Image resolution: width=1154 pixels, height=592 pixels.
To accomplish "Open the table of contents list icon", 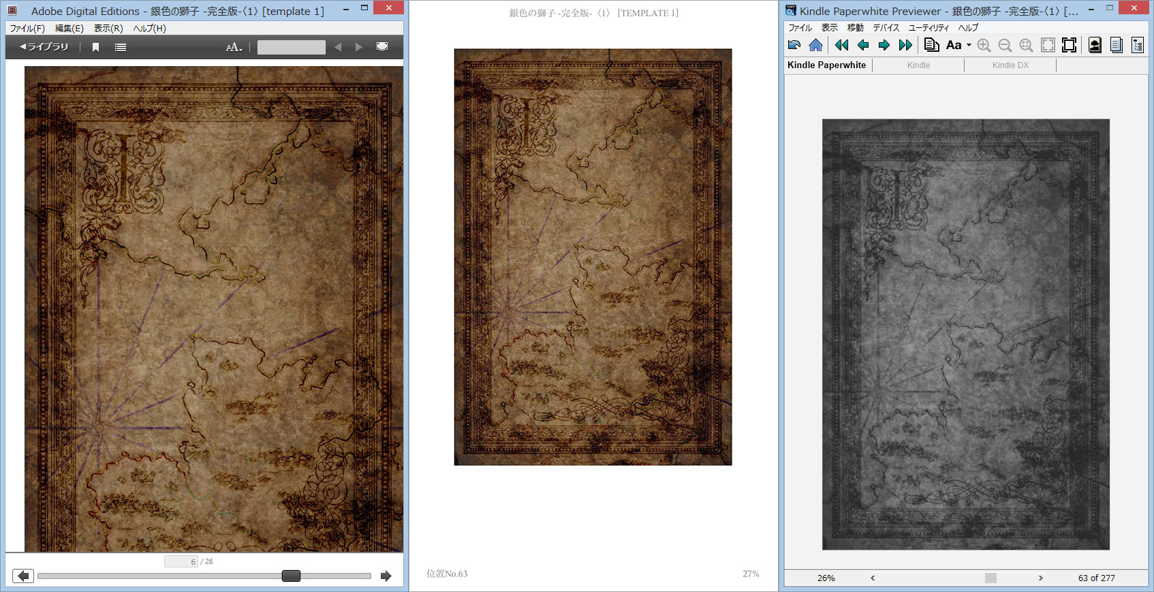I will click(121, 47).
